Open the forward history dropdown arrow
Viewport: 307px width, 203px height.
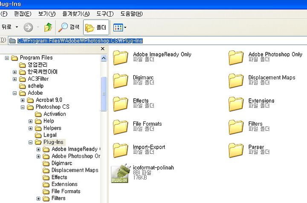point(38,27)
